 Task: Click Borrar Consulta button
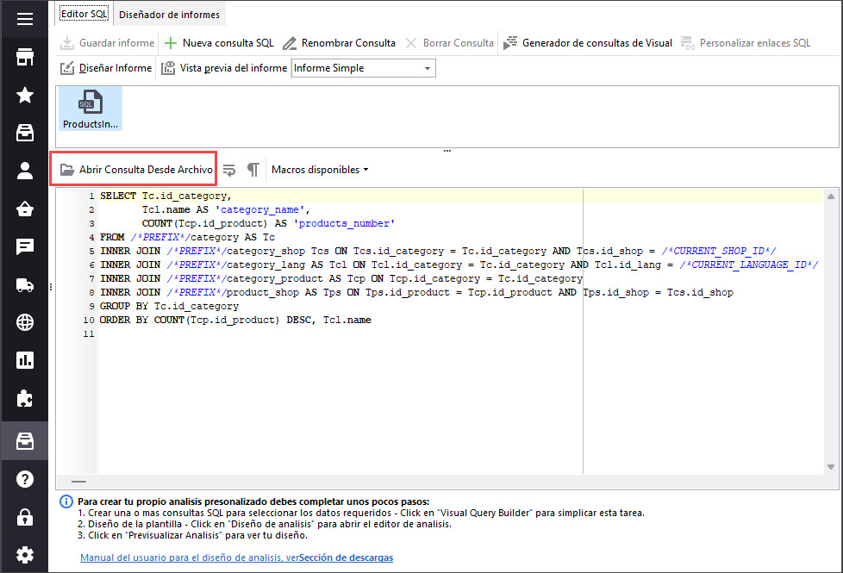(x=449, y=43)
